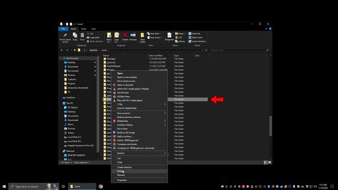Viewport: 338px width, 190px height.
Task: Click the Search Local input field
Action: coord(240,50)
